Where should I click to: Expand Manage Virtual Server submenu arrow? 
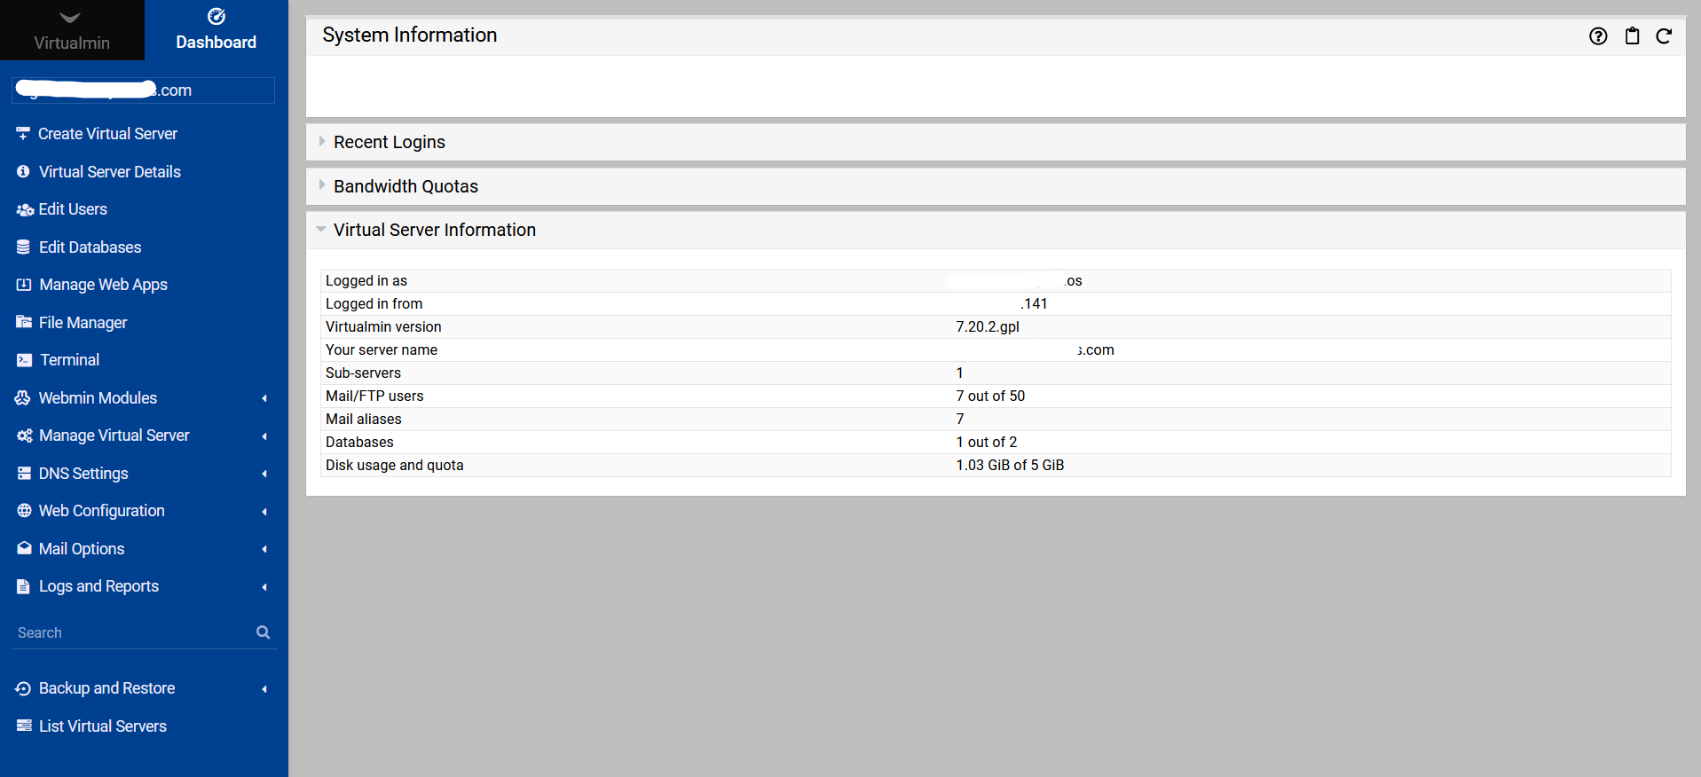(264, 436)
